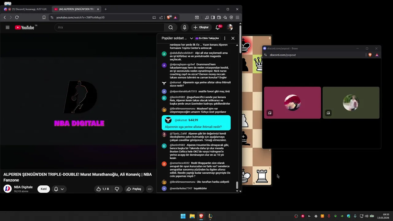Viewport: 393px width, 221px height.
Task: Go back in the browser
Action: (5, 17)
